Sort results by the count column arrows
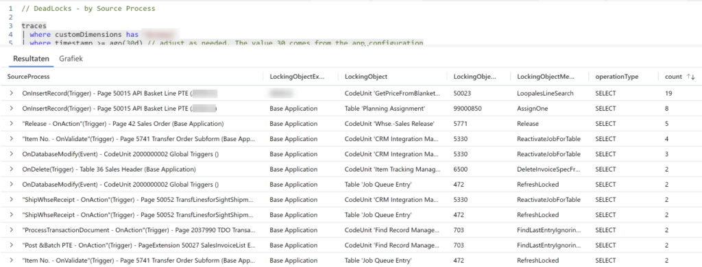The height and width of the screenshot is (267, 702). point(690,77)
